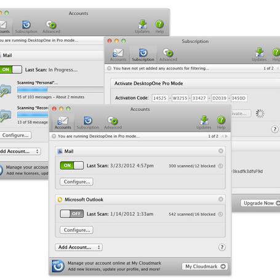
Task: Click activation code field 3450D
Action: pos(239,98)
